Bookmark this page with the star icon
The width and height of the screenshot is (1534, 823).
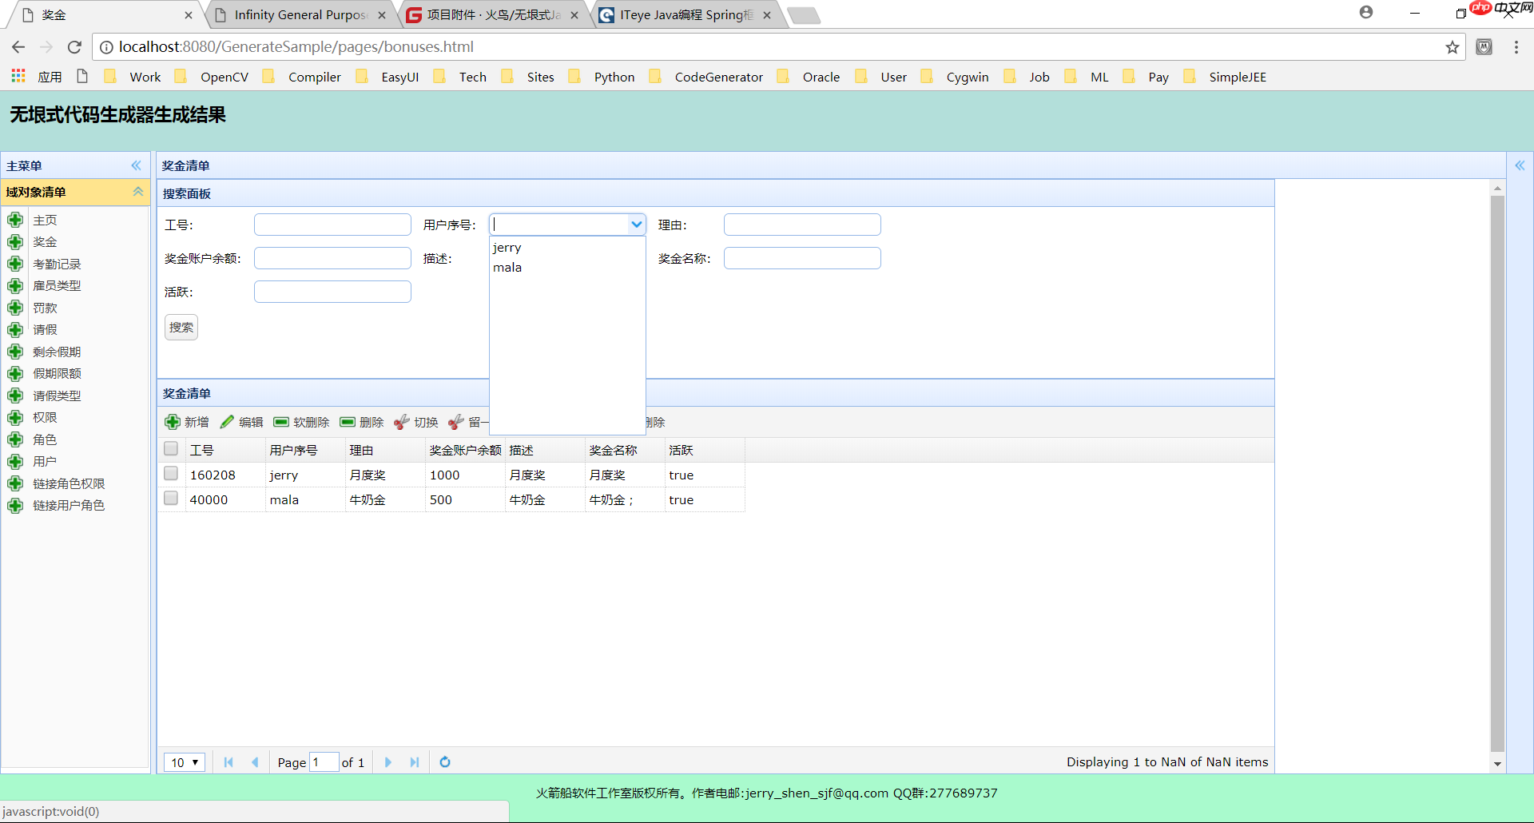(1452, 47)
